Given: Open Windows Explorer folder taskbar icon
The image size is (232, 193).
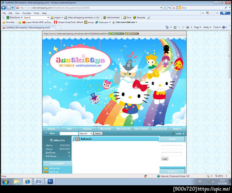Looking at the screenshot, I should pos(17,182).
